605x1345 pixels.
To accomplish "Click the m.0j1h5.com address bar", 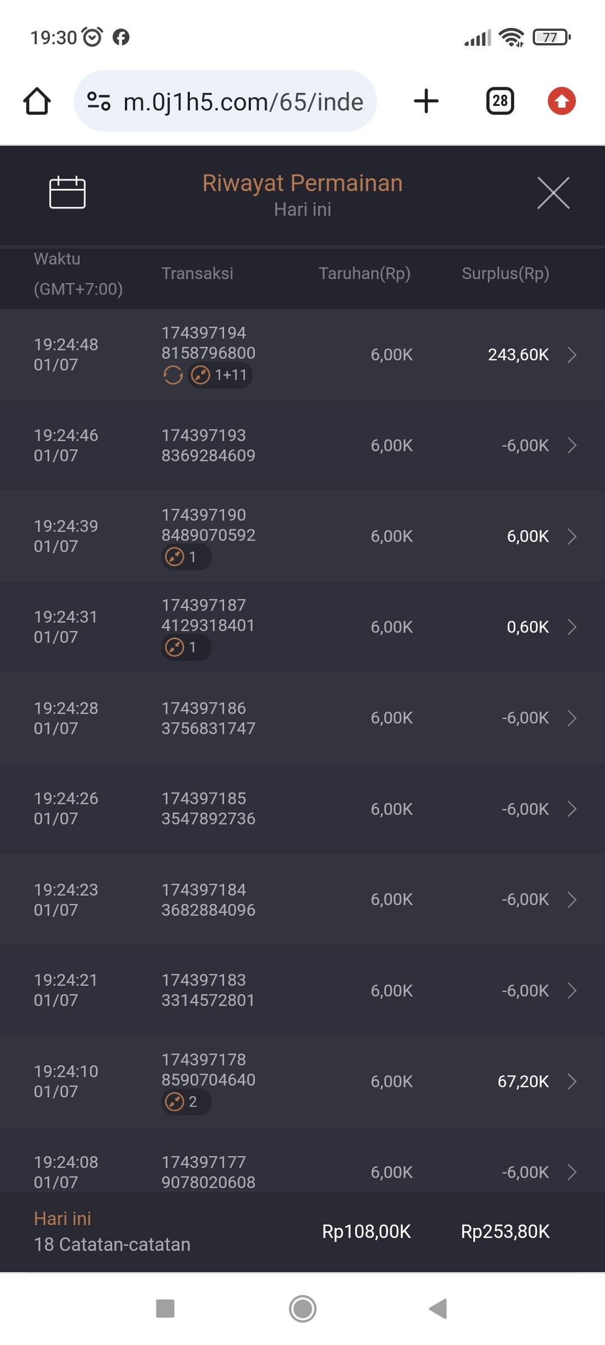I will tap(243, 101).
